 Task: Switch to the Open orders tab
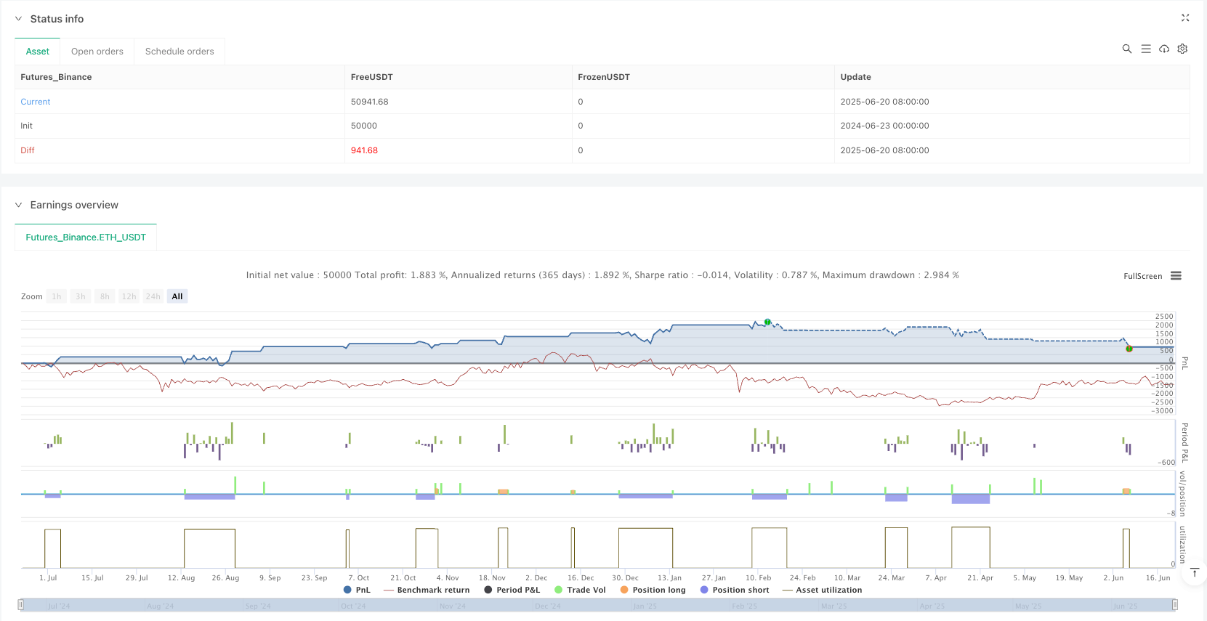coord(97,52)
